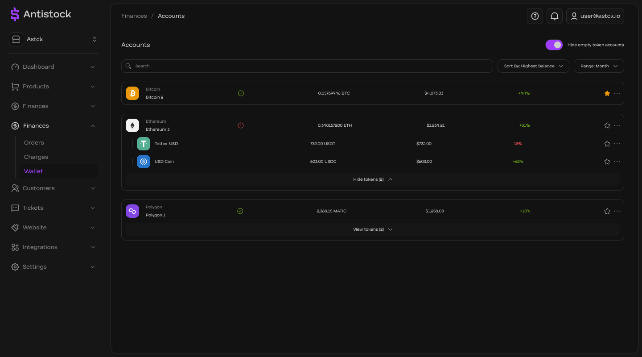Screen dimensions: 642x357
Task: Click the Antistock logo
Action: coord(41,14)
